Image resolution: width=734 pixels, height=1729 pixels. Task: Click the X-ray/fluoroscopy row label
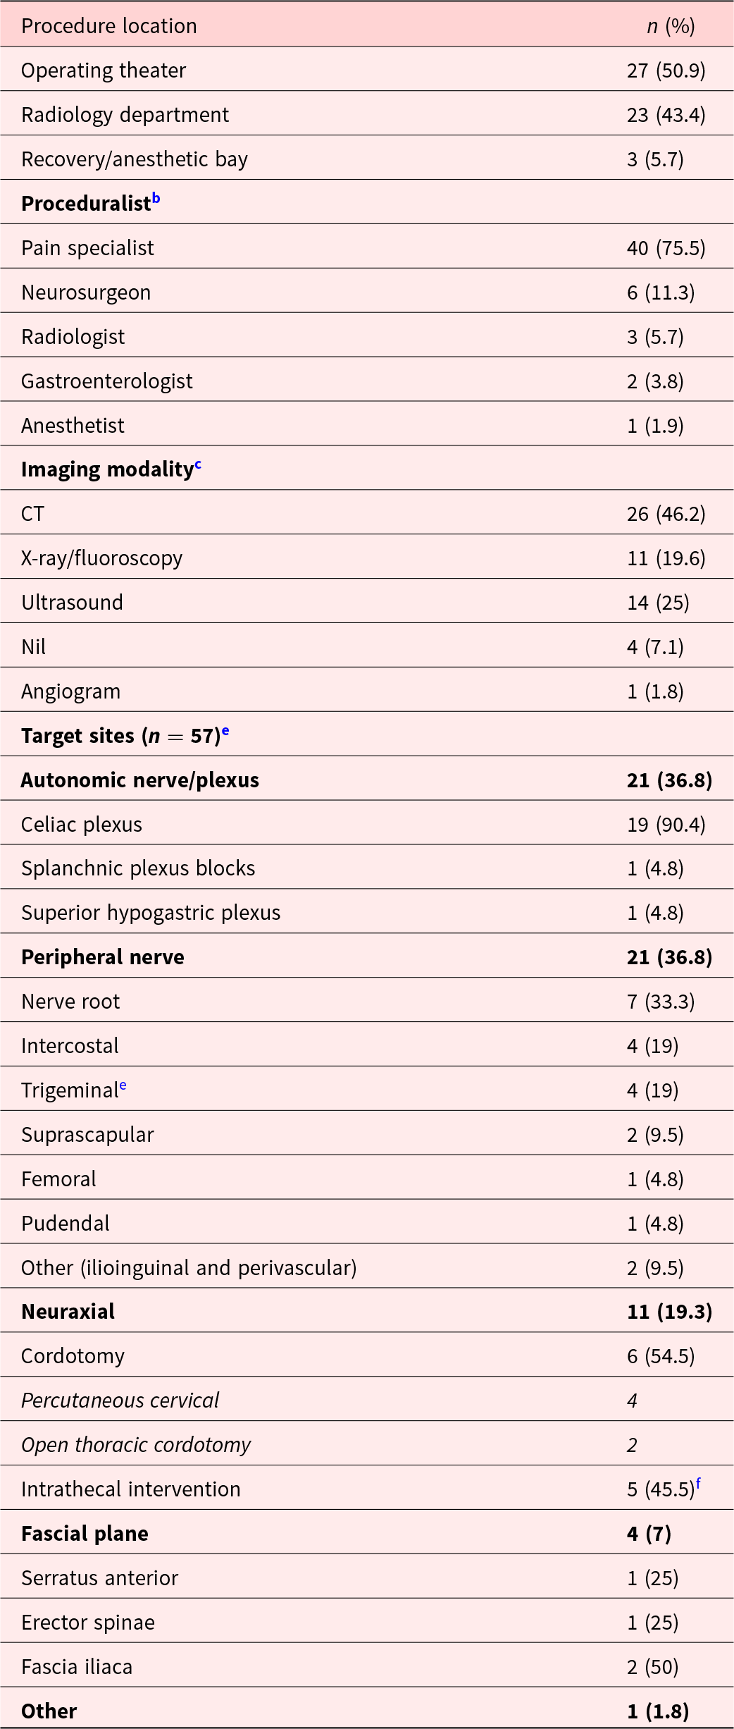click(x=102, y=558)
